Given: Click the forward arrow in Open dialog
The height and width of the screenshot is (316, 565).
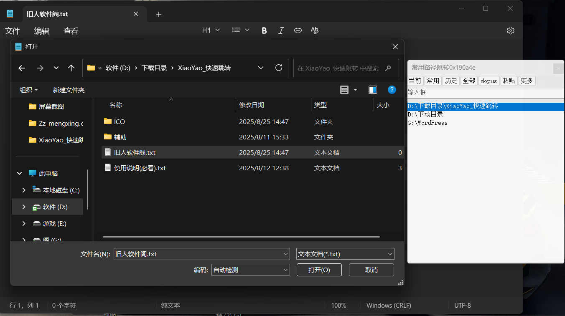Looking at the screenshot, I should 40,68.
